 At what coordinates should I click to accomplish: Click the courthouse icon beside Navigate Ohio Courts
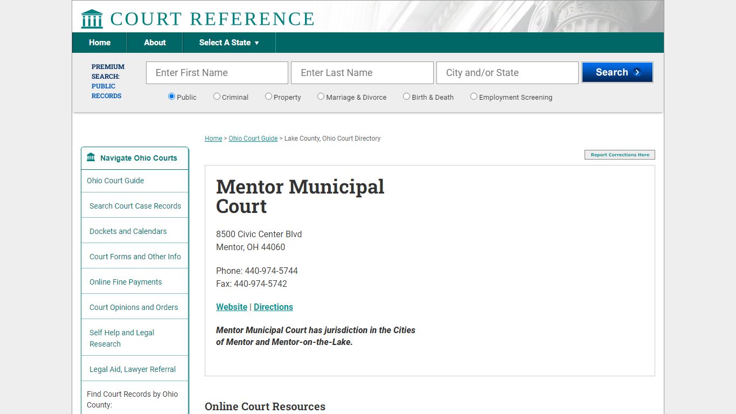coord(91,157)
